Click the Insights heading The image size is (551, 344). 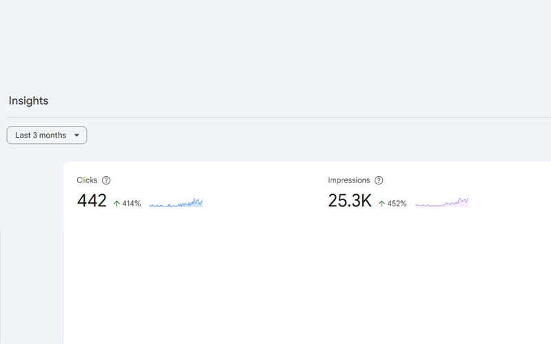click(28, 100)
